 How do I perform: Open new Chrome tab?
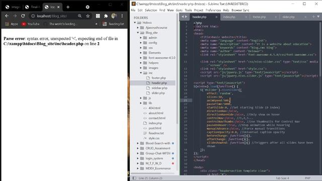[68, 7]
